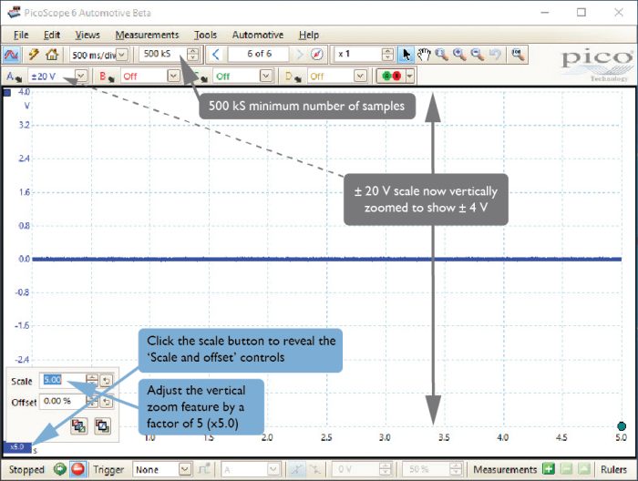The width and height of the screenshot is (638, 481).
Task: Click right channel-arrangement icon in Scale panel
Action: point(102,425)
